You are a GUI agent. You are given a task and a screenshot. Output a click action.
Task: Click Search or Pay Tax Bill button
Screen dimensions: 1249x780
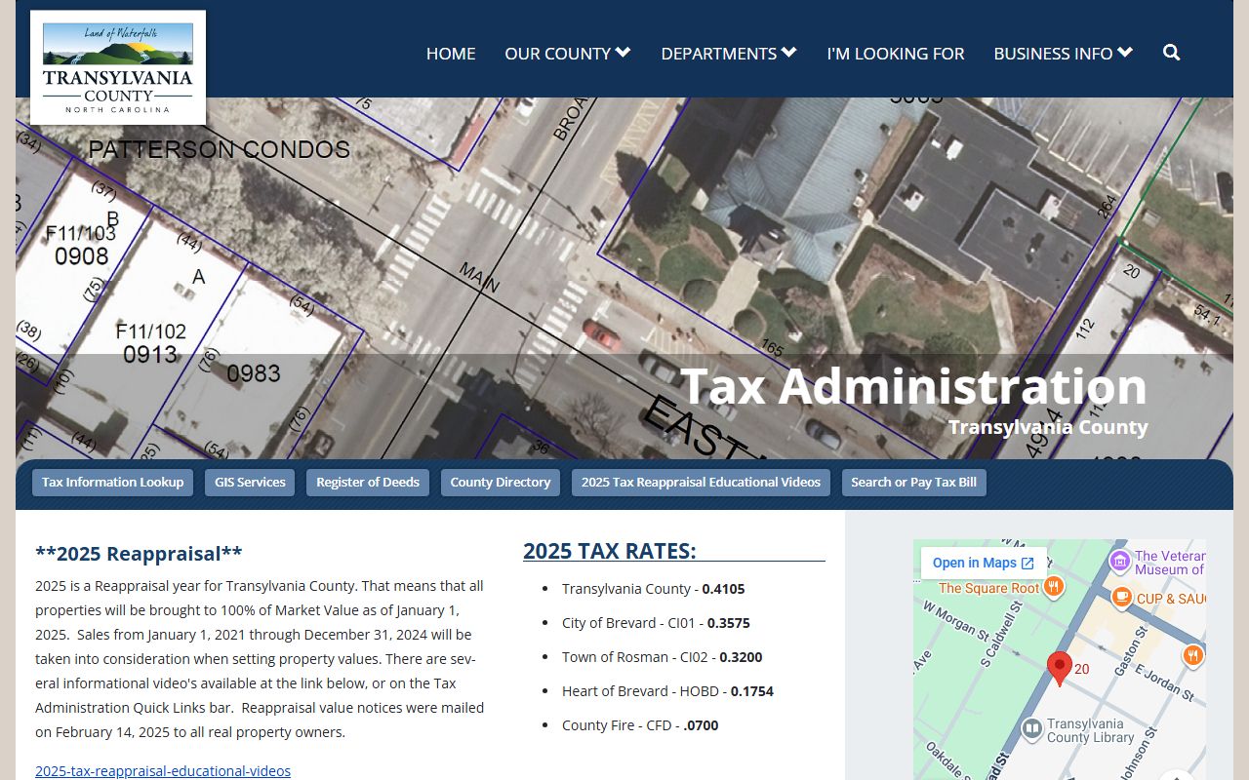pos(914,483)
